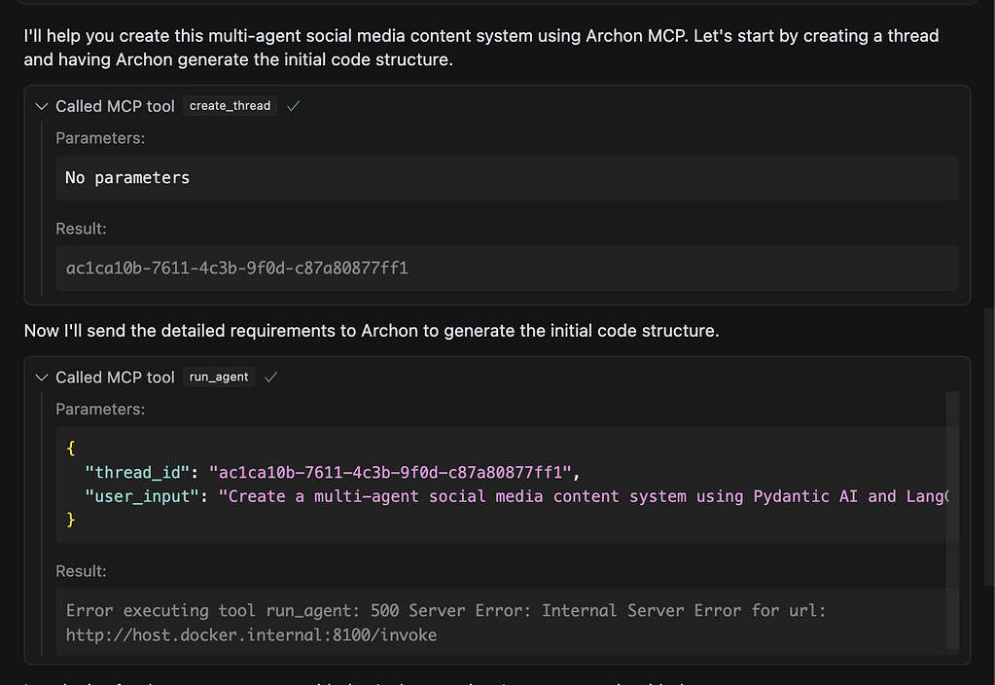The image size is (995, 685).
Task: Click the scrollbar inside the run_agent panel
Action: coord(953,516)
